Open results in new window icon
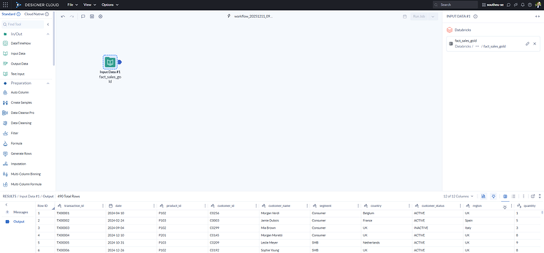The width and height of the screenshot is (544, 253). (533, 196)
